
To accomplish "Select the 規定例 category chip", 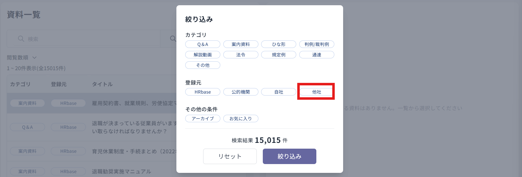I will (279, 55).
